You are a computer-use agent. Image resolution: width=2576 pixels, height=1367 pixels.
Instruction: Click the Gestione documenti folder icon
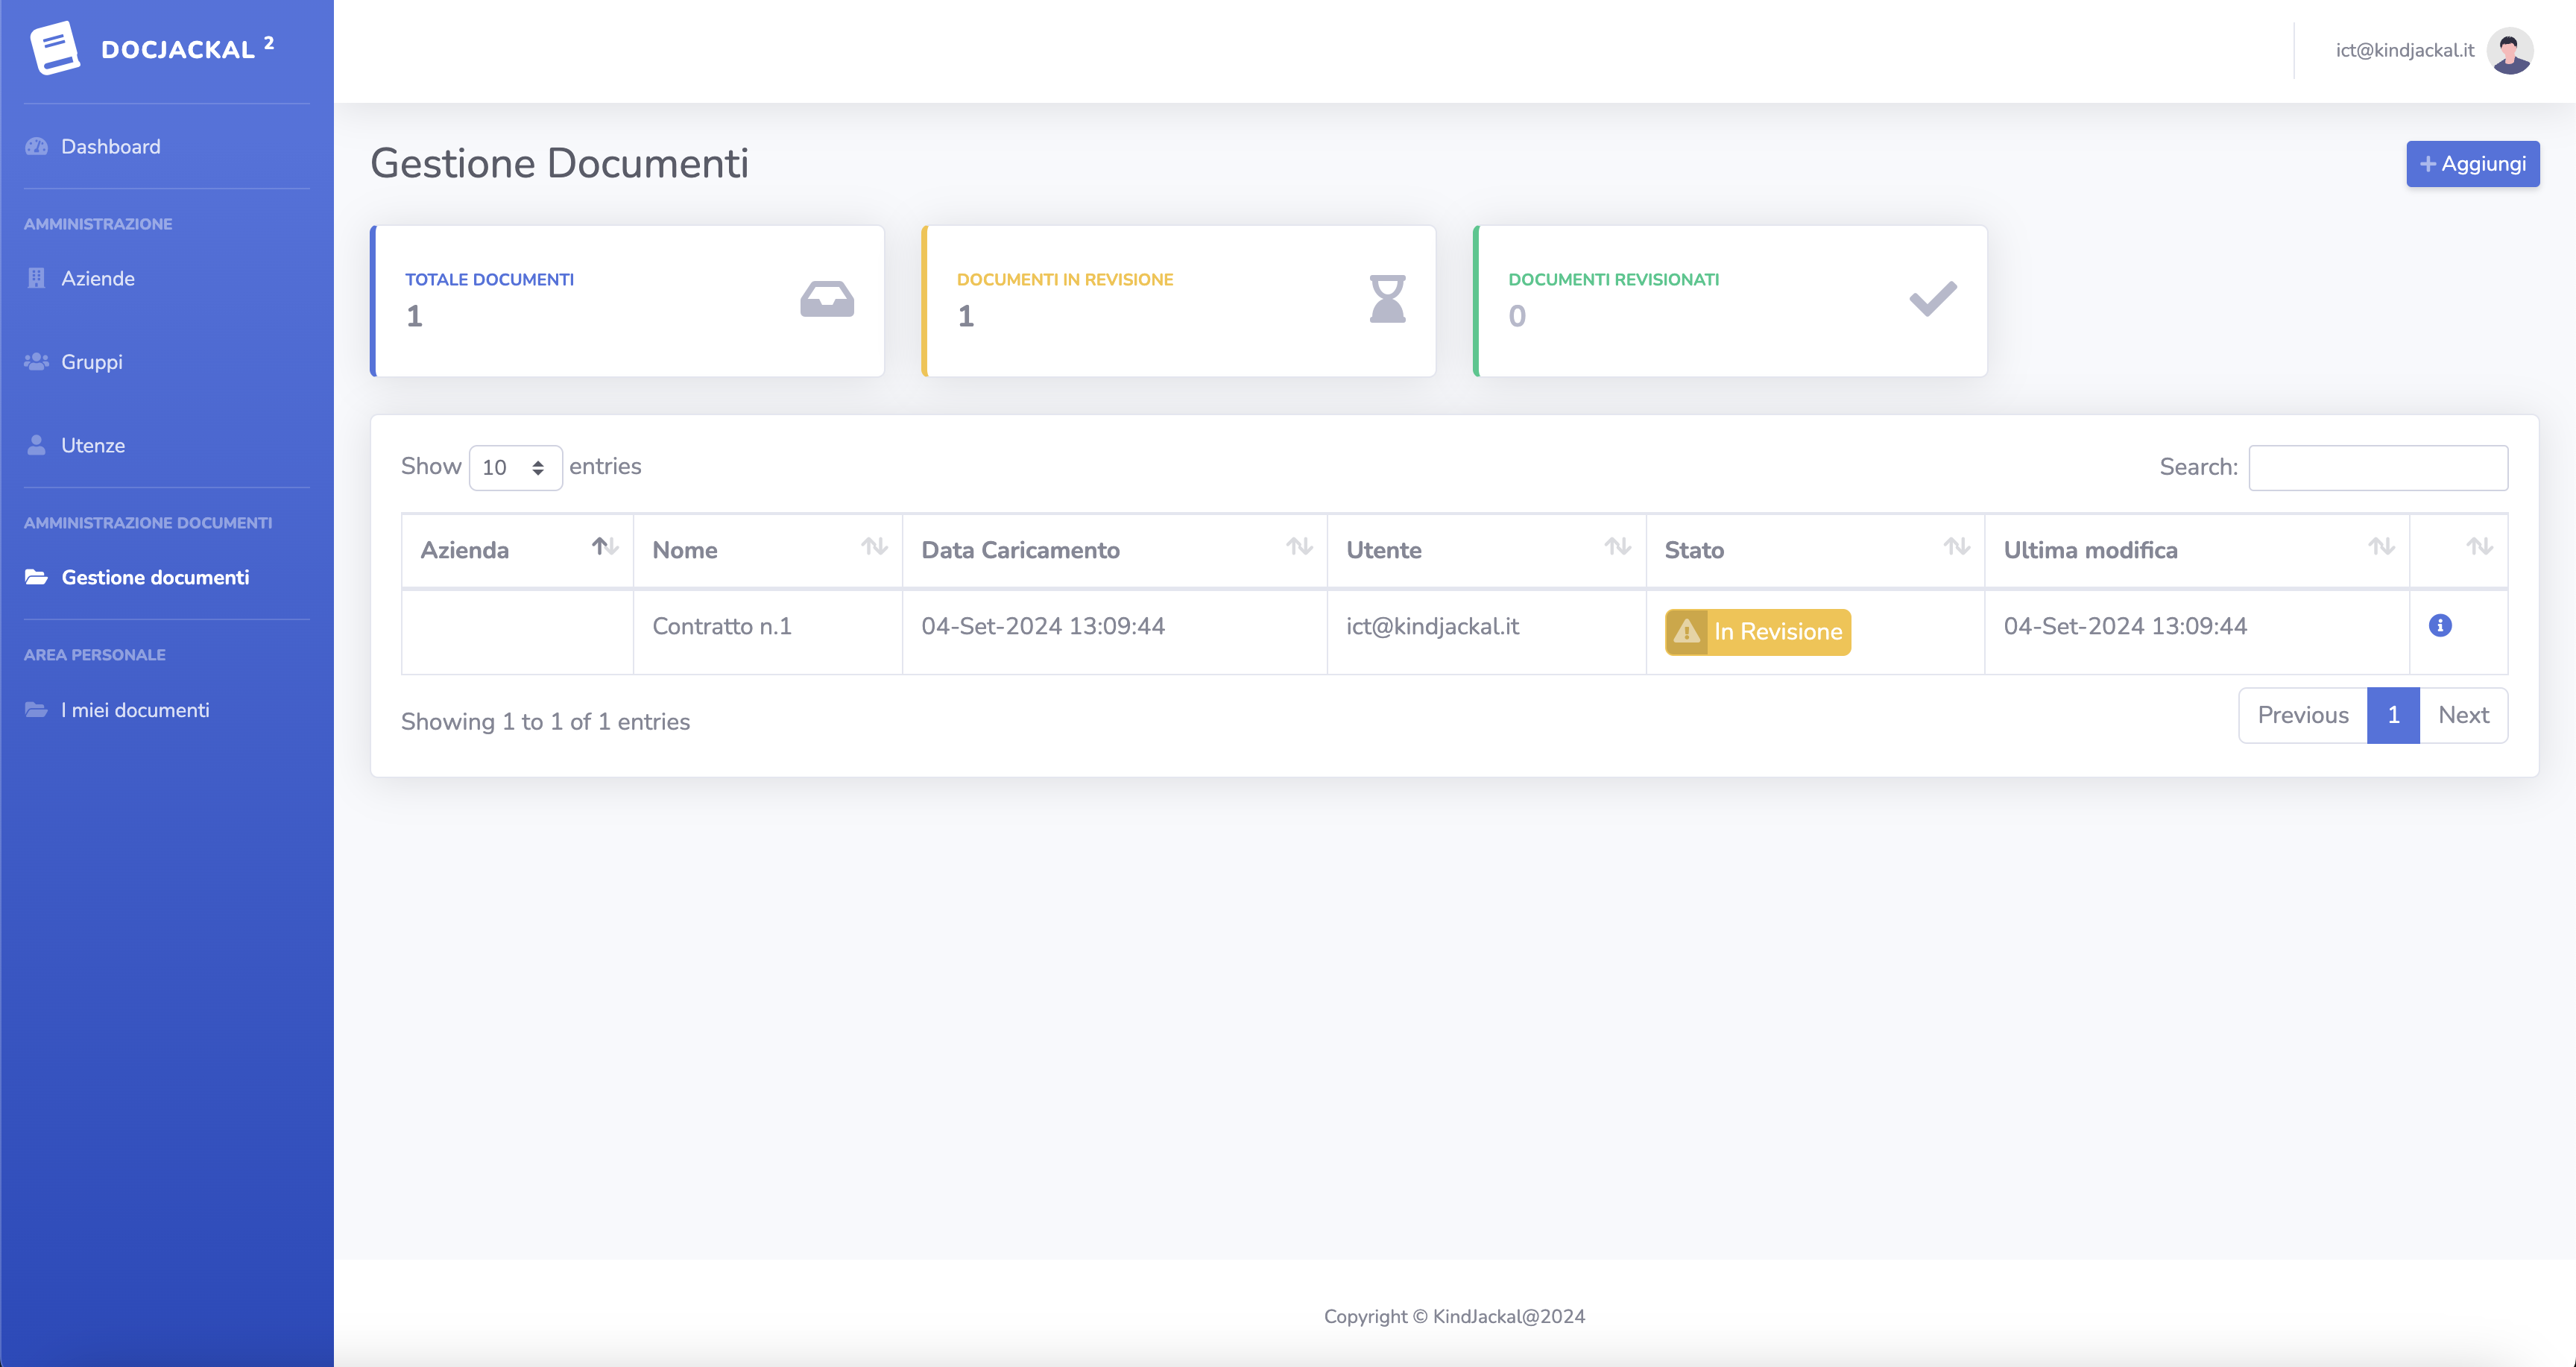click(37, 577)
